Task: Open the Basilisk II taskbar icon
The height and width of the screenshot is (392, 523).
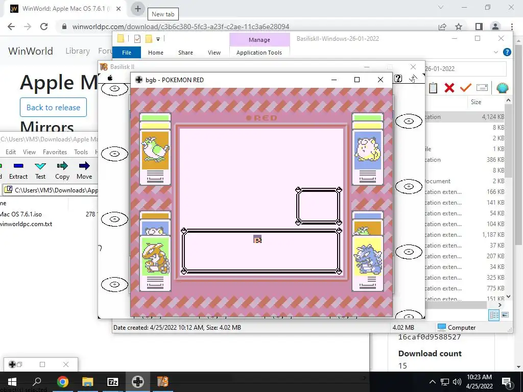Action: (x=163, y=382)
